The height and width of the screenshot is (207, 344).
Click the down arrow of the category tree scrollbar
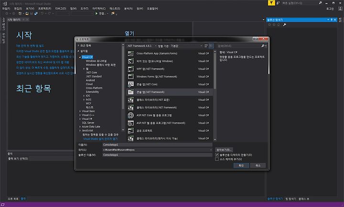point(123,130)
